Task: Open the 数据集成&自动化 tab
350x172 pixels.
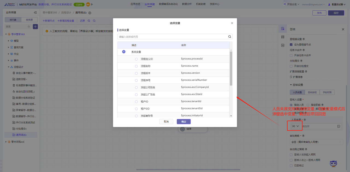Action: coord(168,4)
